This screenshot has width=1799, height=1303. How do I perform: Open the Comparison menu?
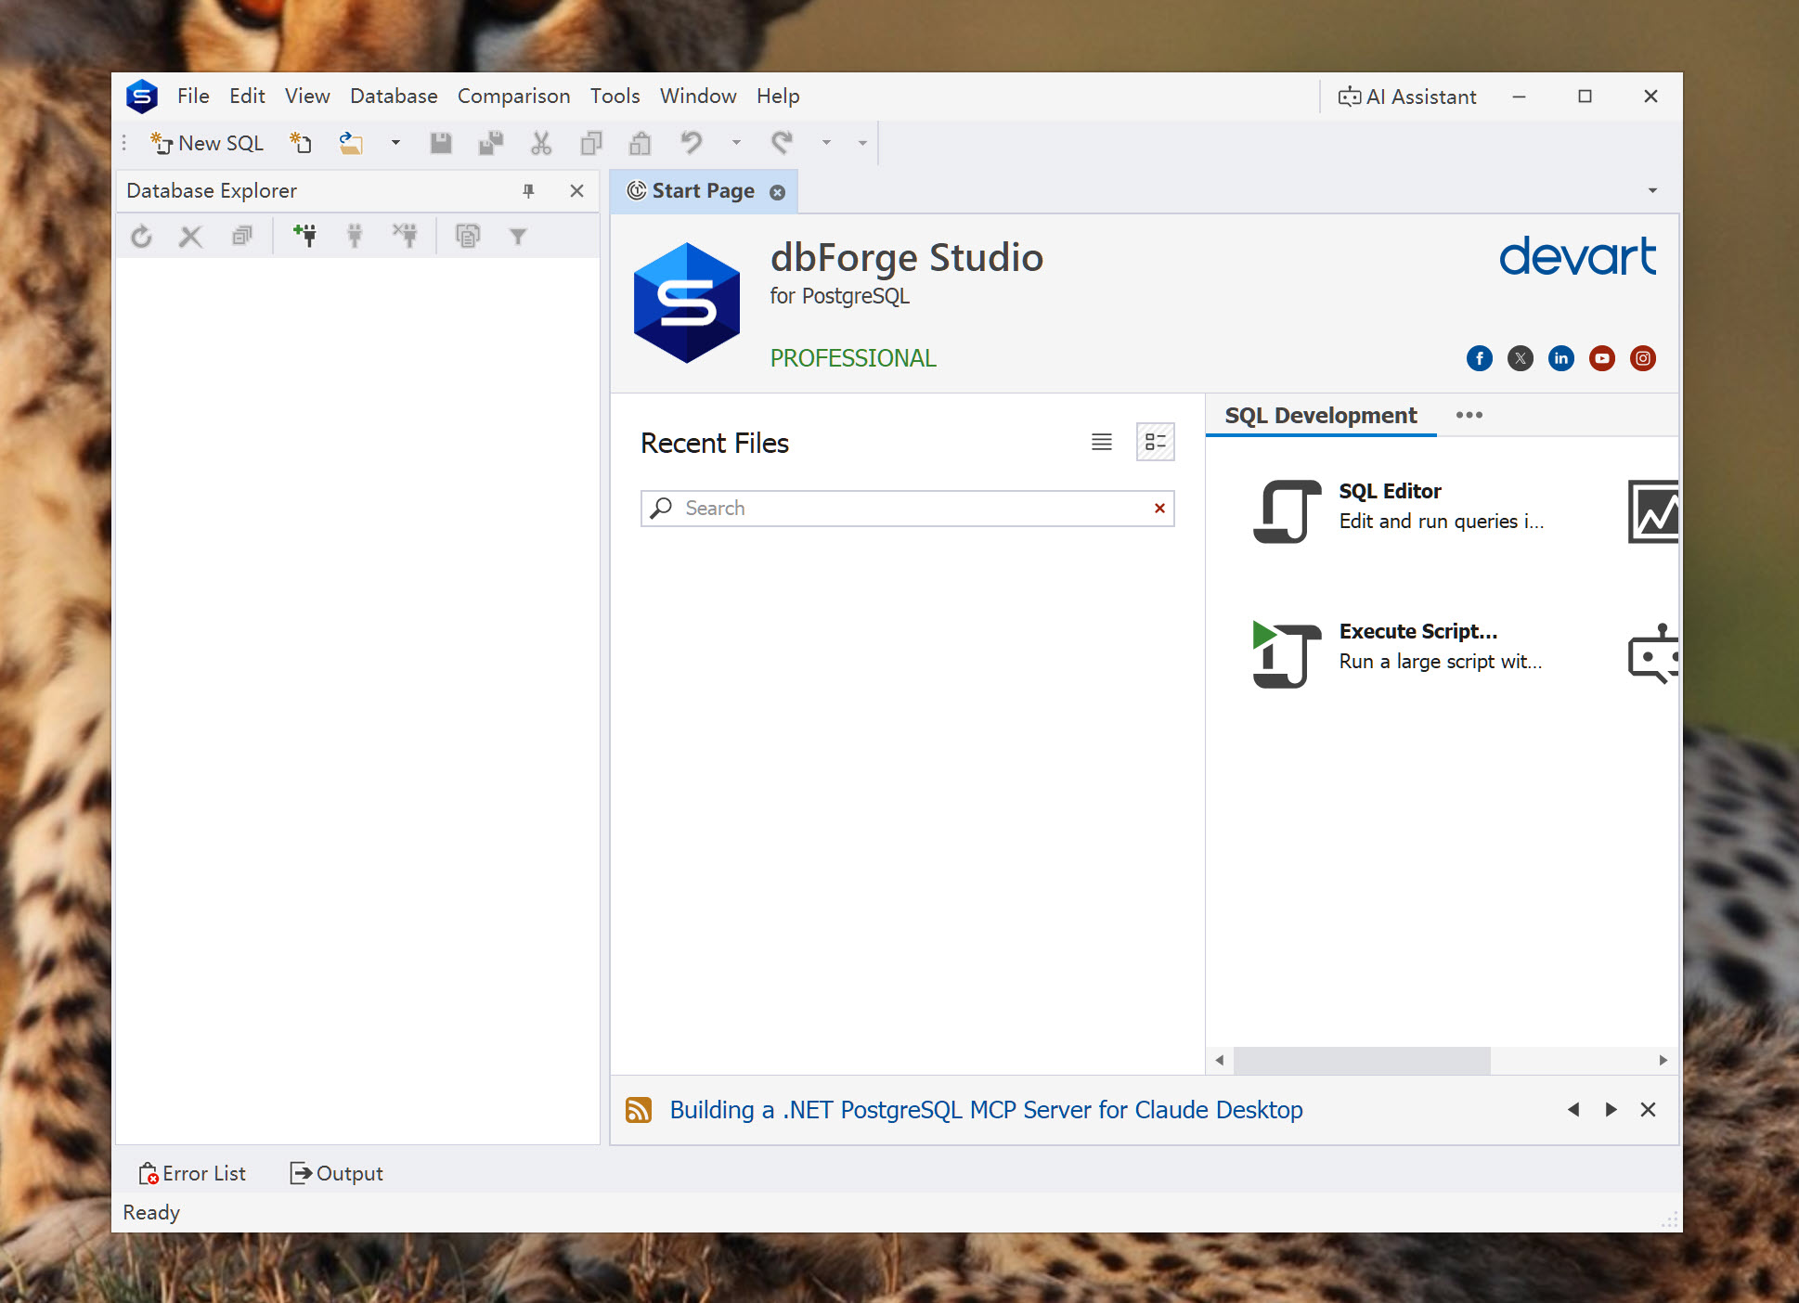point(513,97)
